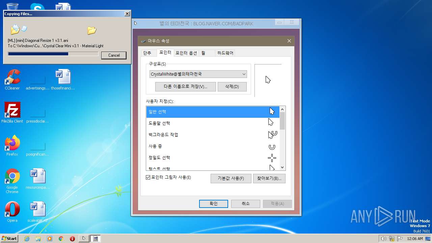This screenshot has height=243, width=432.
Task: Select posignifican... desktop file
Action: [x=37, y=149]
